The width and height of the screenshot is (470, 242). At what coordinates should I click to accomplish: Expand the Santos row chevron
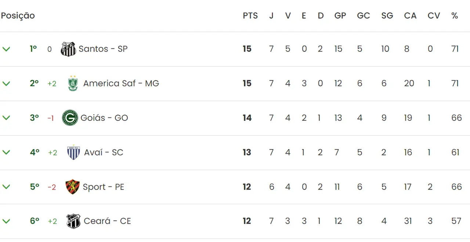6,49
